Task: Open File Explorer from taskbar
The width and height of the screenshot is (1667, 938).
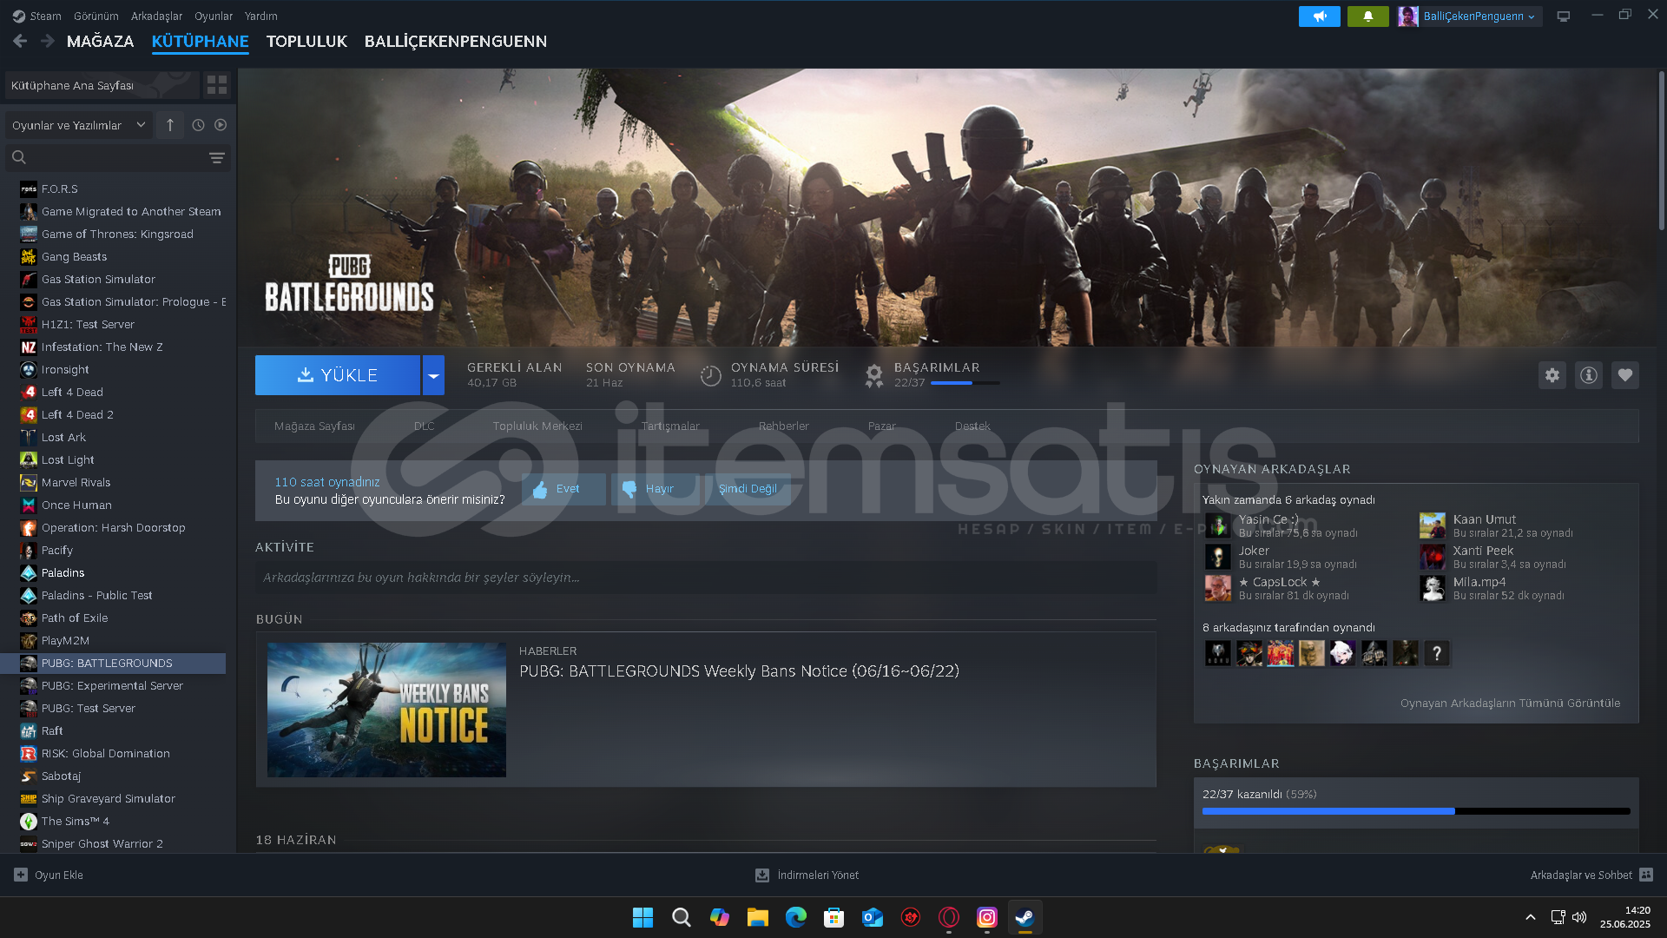Action: click(x=758, y=917)
